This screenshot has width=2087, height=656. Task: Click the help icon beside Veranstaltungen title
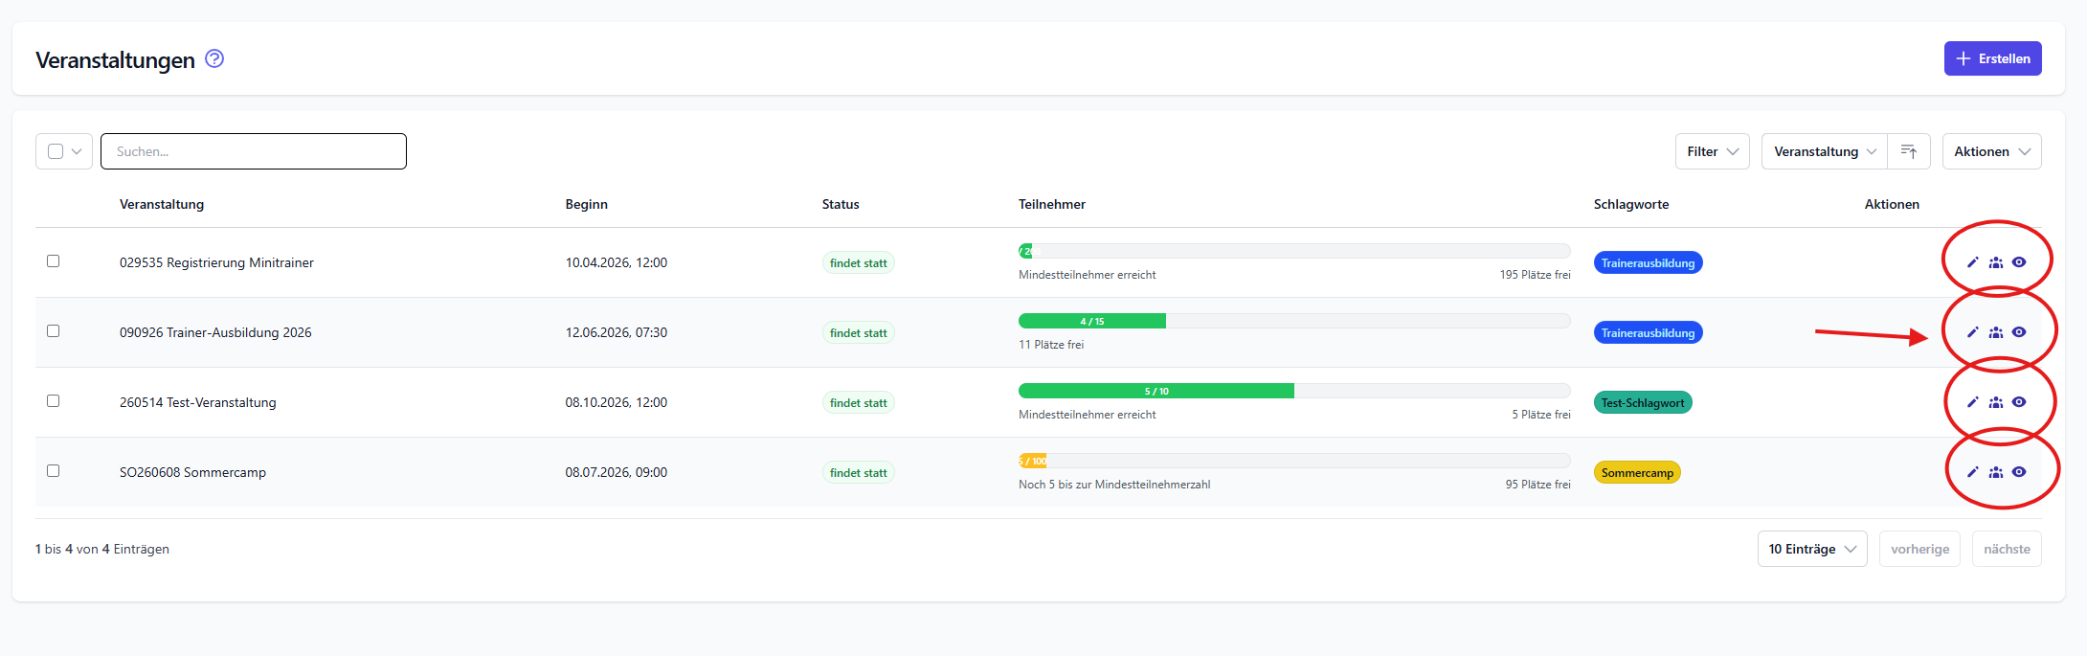point(214,59)
